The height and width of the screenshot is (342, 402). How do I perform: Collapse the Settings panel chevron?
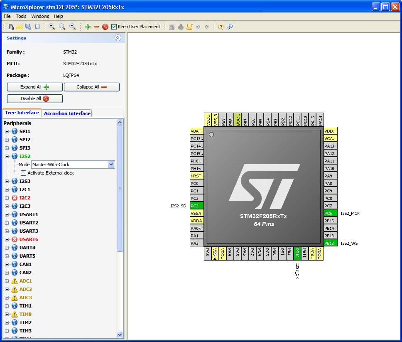coord(118,38)
